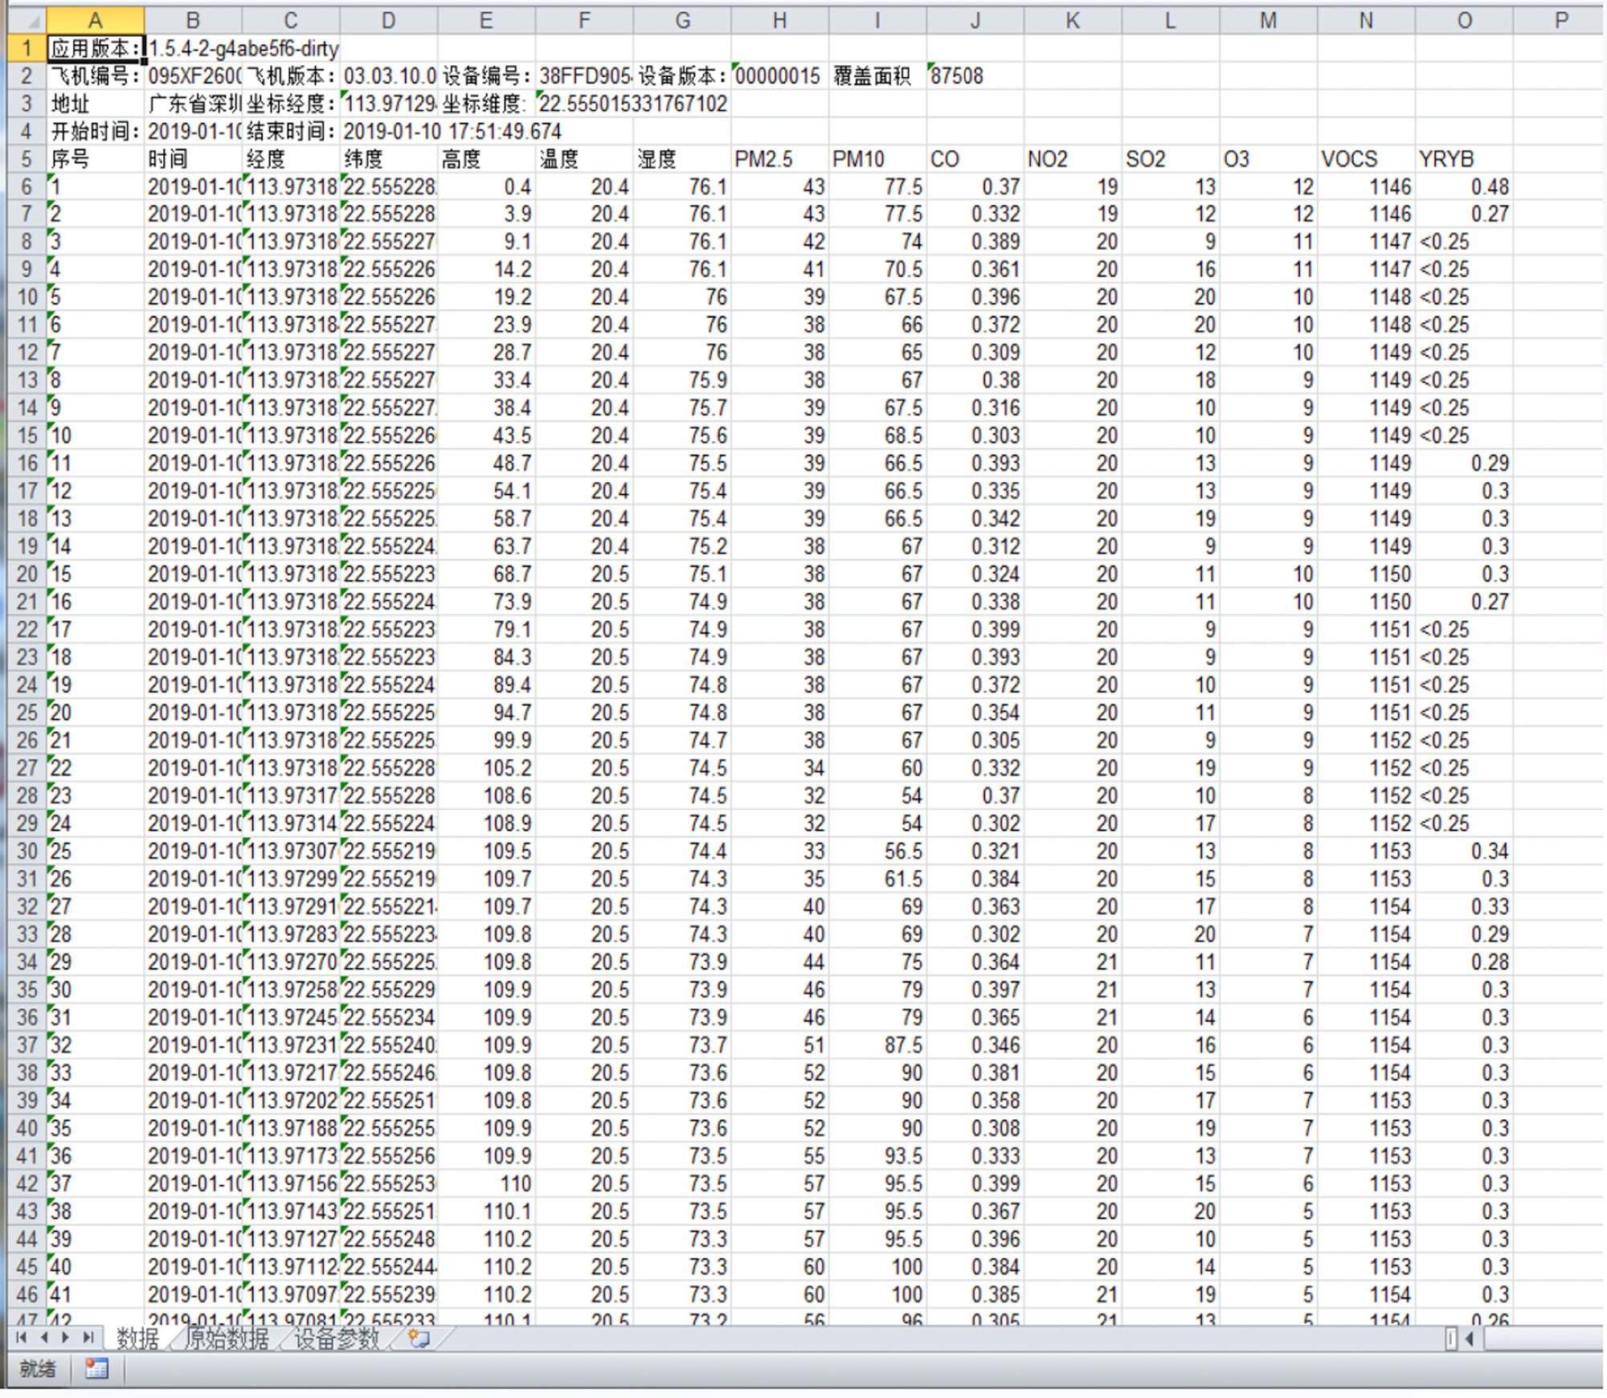Switch to the 原始数据 sheet tab
Screen dimensions: 1607x1398
point(227,1339)
